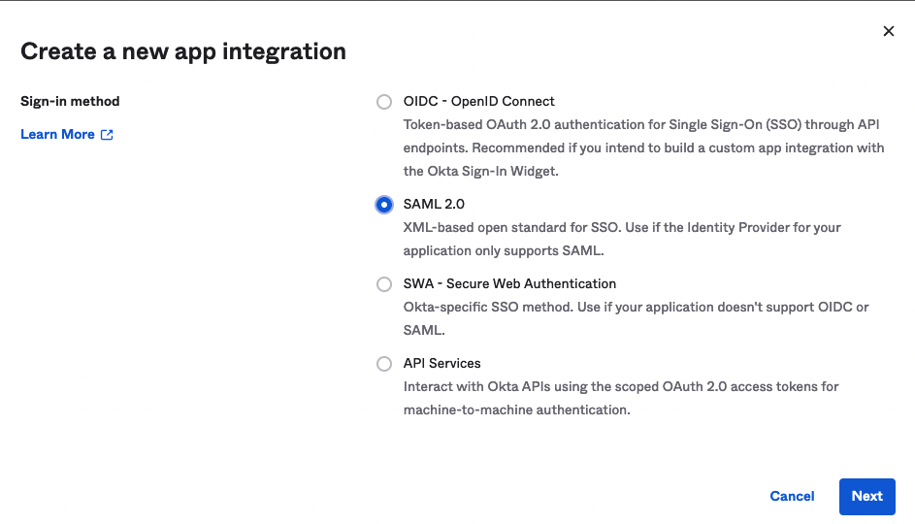This screenshot has height=524, width=915.
Task: Click the API Services option label
Action: tap(441, 363)
